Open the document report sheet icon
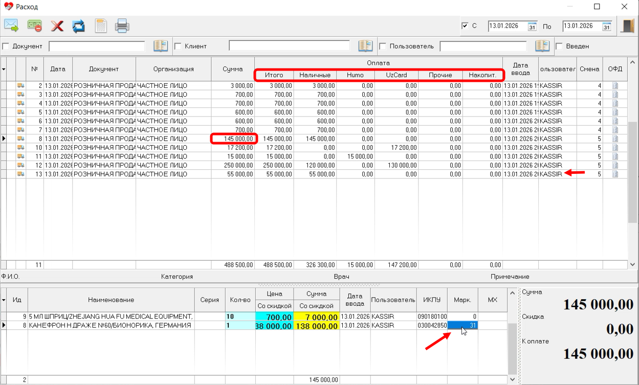The height and width of the screenshot is (385, 639). click(x=101, y=26)
